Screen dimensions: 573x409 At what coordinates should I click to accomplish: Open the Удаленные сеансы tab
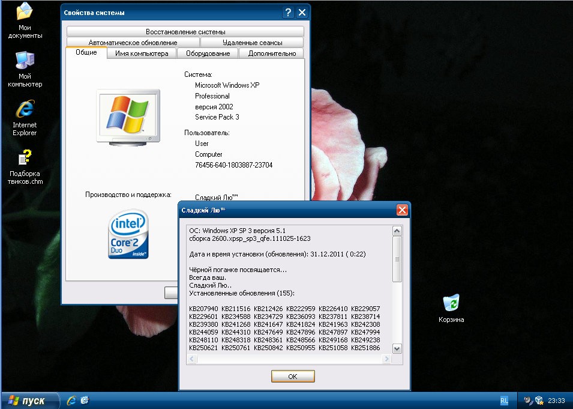(x=252, y=43)
